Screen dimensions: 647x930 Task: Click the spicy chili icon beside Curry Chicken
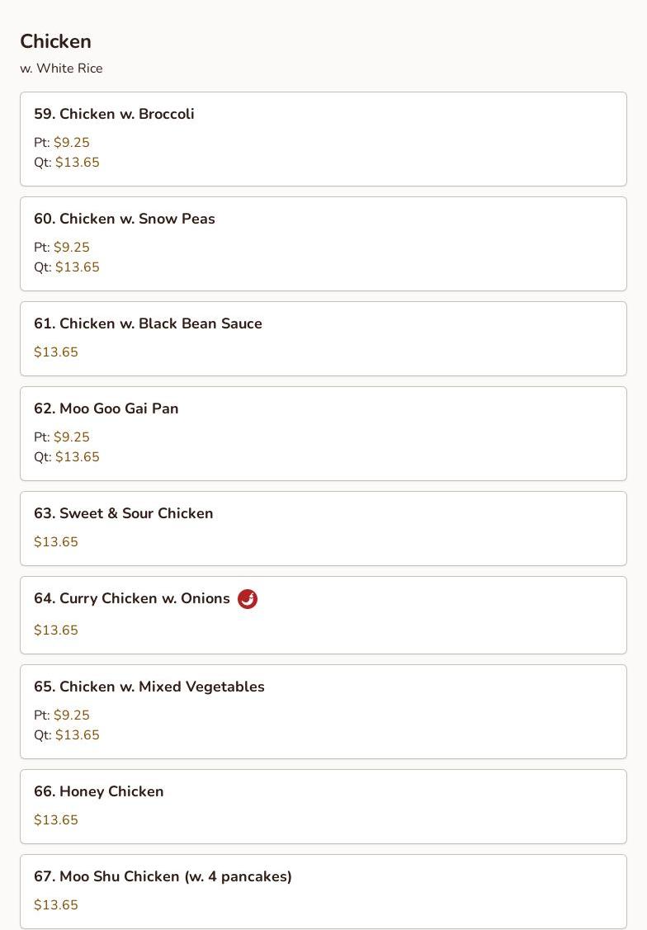pos(248,599)
